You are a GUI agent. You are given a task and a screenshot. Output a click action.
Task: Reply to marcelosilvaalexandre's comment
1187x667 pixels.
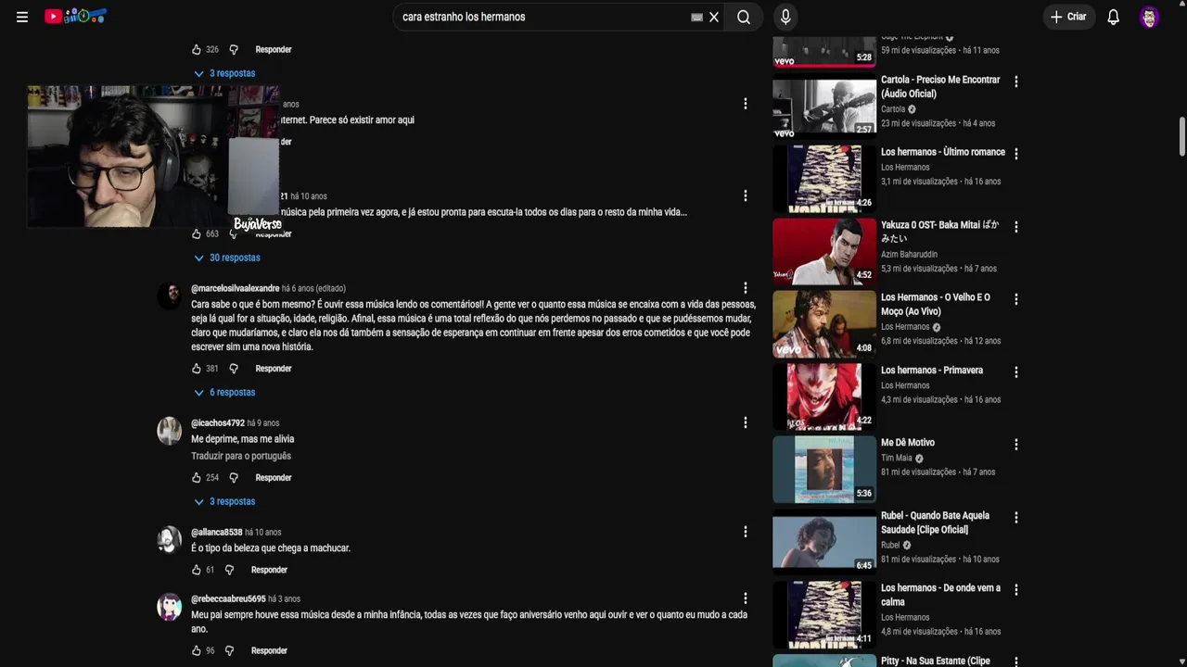pos(274,369)
